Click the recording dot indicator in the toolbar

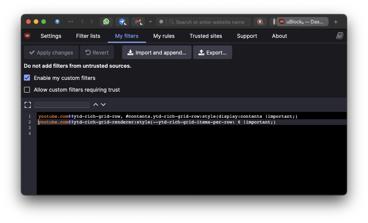161,22
